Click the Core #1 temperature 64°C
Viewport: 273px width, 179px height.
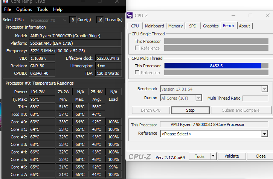click(42, 129)
